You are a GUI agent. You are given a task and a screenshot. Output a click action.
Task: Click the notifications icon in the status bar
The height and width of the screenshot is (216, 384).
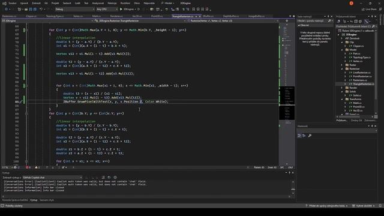pyautogui.click(x=380, y=206)
